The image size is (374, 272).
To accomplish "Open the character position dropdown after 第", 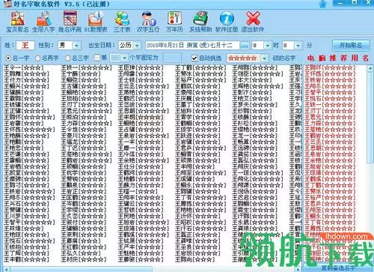I will pos(124,58).
